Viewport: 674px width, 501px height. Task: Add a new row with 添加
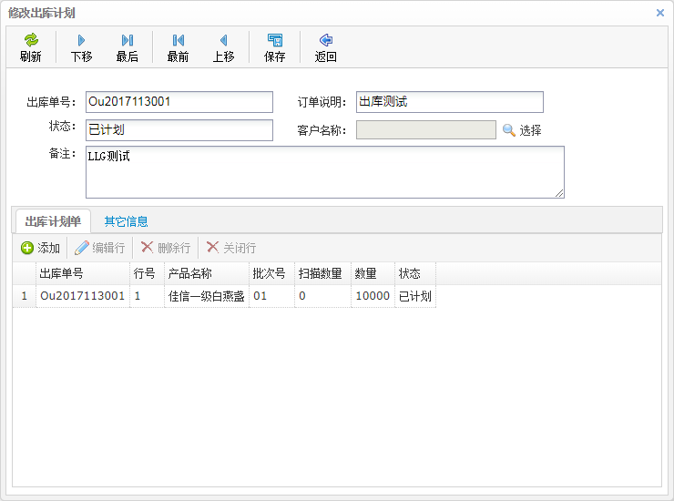tap(40, 248)
